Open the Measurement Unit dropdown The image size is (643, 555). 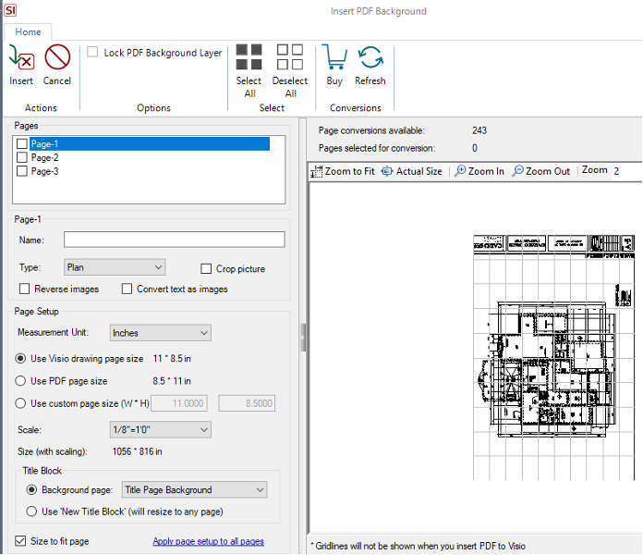pos(161,333)
